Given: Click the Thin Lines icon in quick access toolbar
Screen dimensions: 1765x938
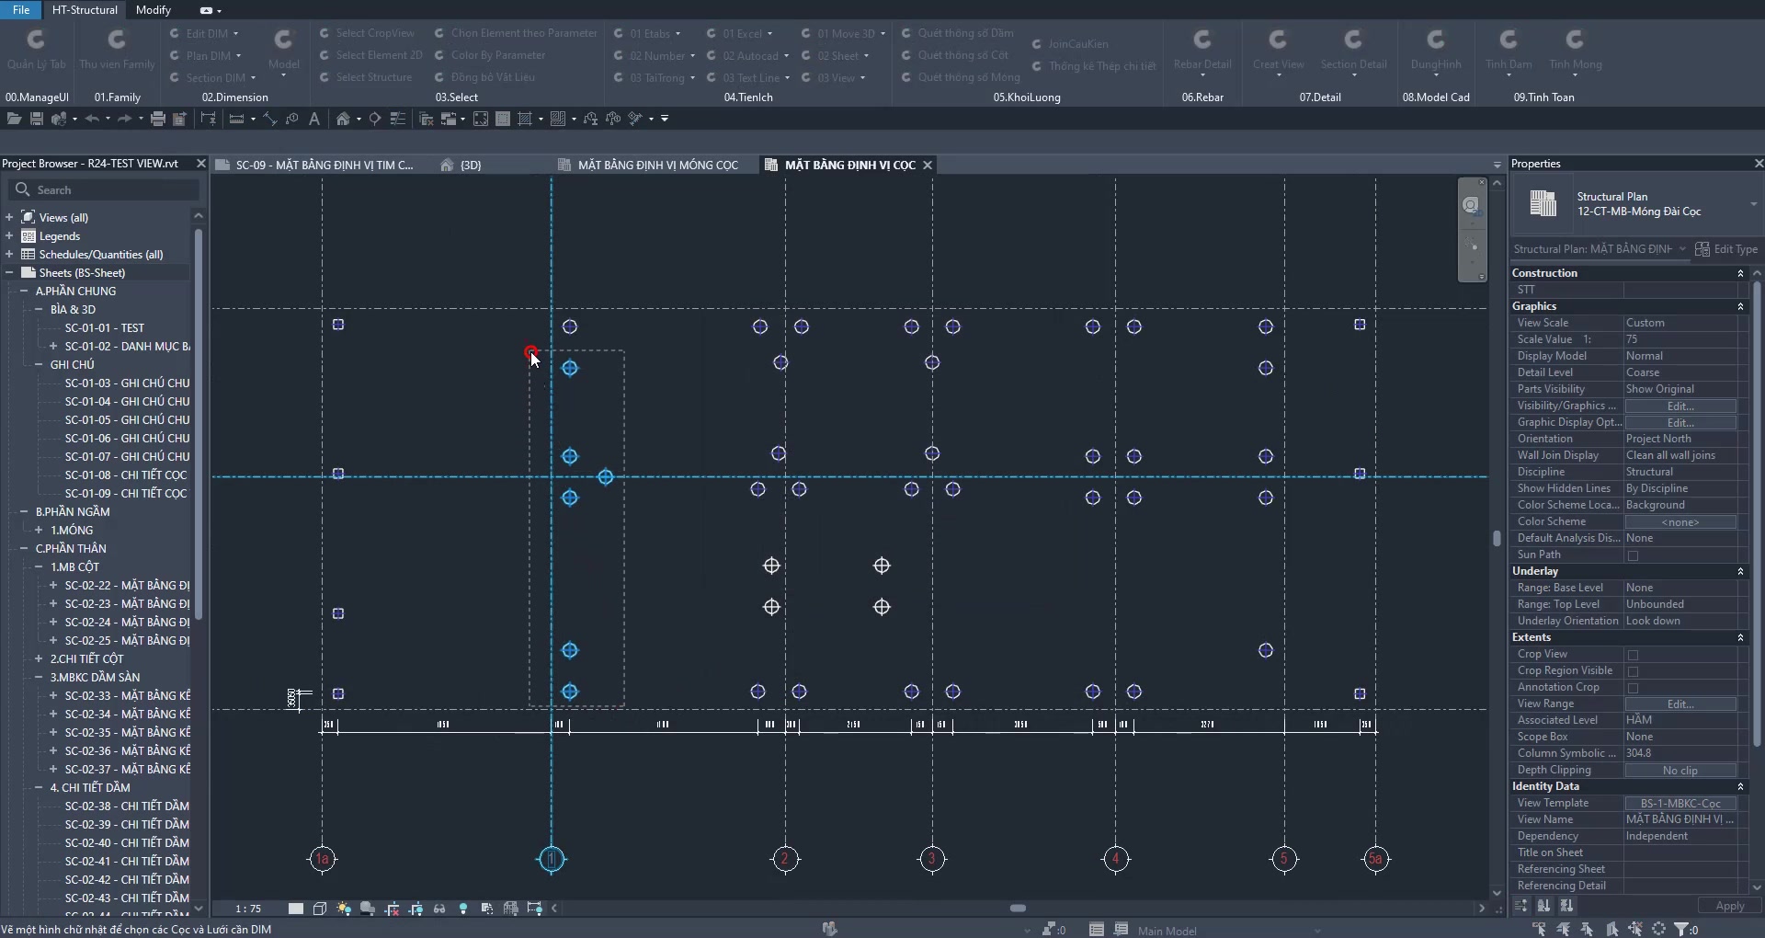Looking at the screenshot, I should click(398, 119).
